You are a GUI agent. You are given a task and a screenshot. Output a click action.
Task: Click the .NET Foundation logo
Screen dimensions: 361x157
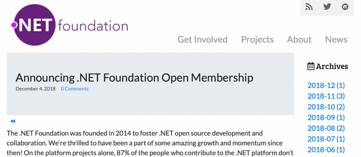click(70, 25)
